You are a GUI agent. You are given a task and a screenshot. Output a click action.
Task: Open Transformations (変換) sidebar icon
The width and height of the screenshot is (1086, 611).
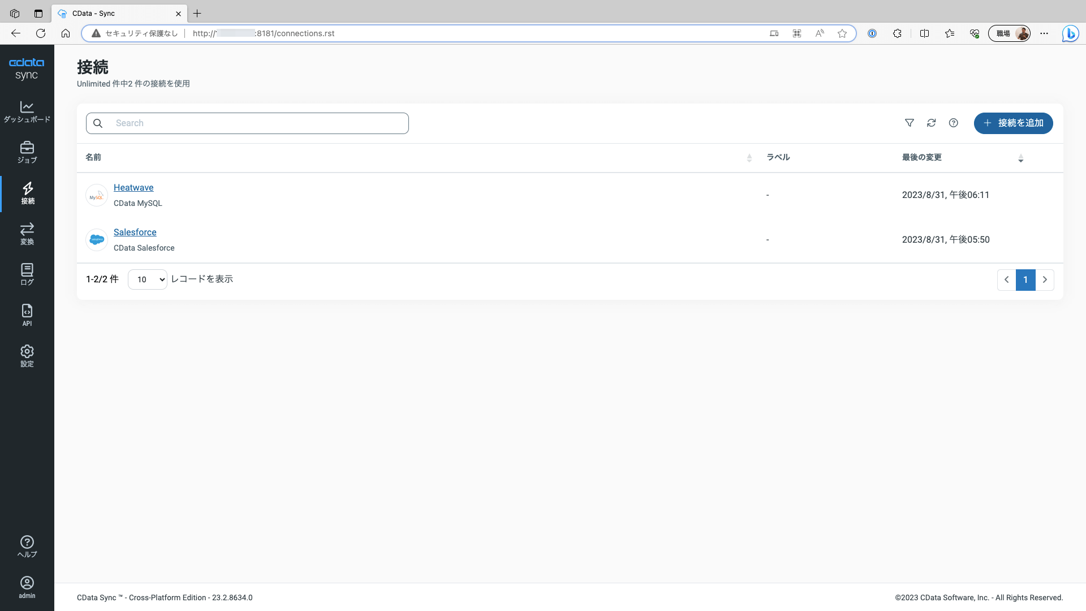coord(27,234)
